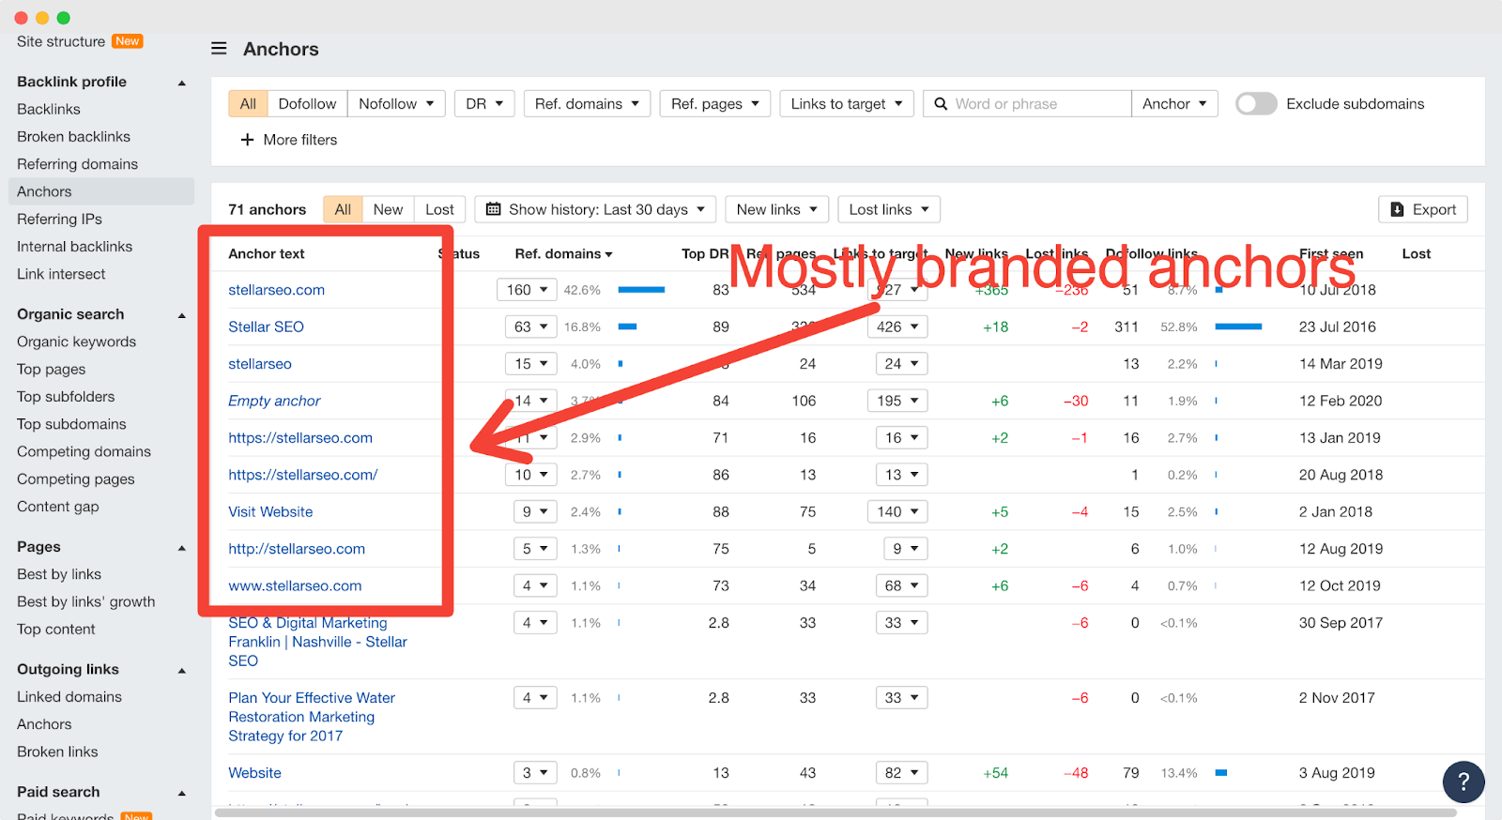Collapse the Backlink profile section
Screen dimensions: 1502x820
click(x=182, y=83)
